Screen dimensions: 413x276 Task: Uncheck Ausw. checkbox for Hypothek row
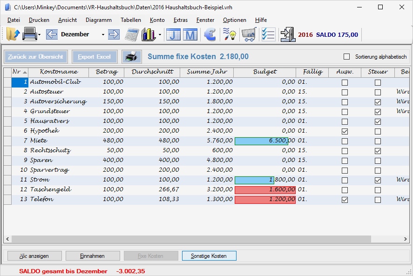coord(345,131)
